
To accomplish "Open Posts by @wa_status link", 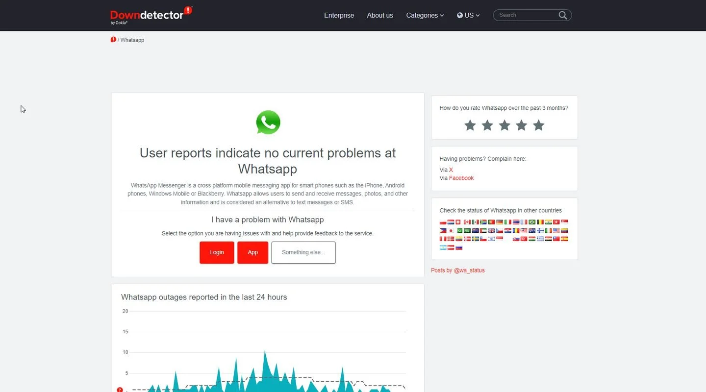I will coord(458,270).
